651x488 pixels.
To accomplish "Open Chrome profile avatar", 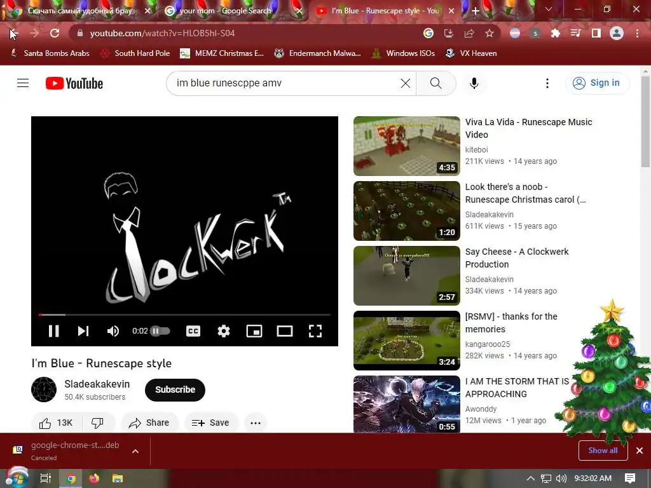I will [x=617, y=33].
